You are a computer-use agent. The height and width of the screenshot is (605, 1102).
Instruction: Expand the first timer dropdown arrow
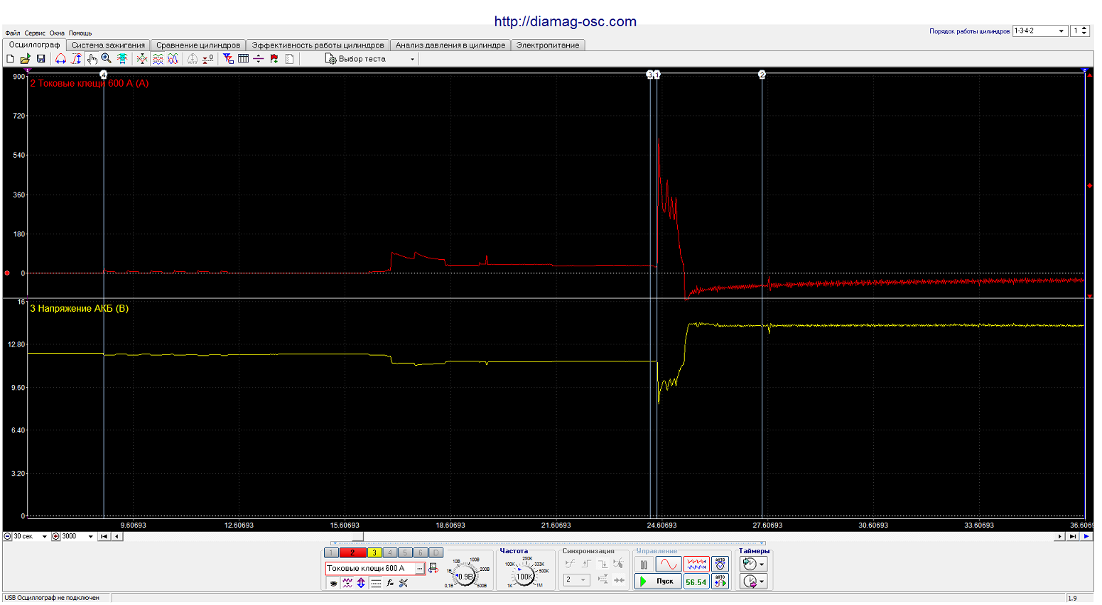tap(762, 565)
